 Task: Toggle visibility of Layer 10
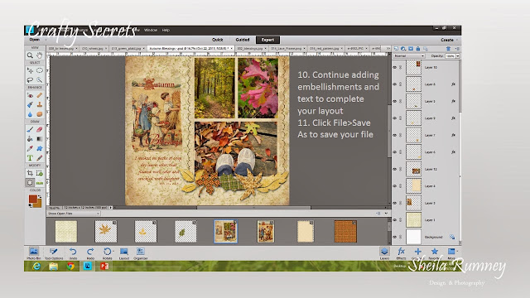[394, 67]
